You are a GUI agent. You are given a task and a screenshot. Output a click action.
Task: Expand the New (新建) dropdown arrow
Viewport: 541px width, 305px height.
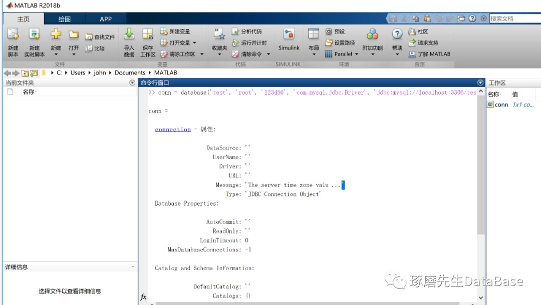coord(56,54)
